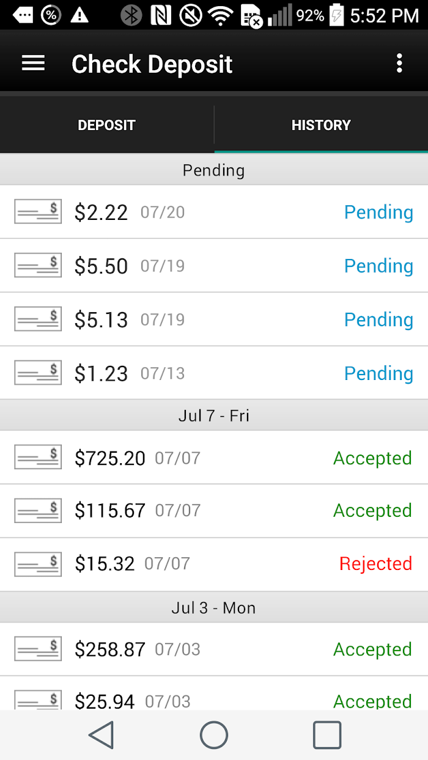Screen dimensions: 428x760
Task: Tap the check icon for $258.87 deposit
Action: [x=38, y=649]
